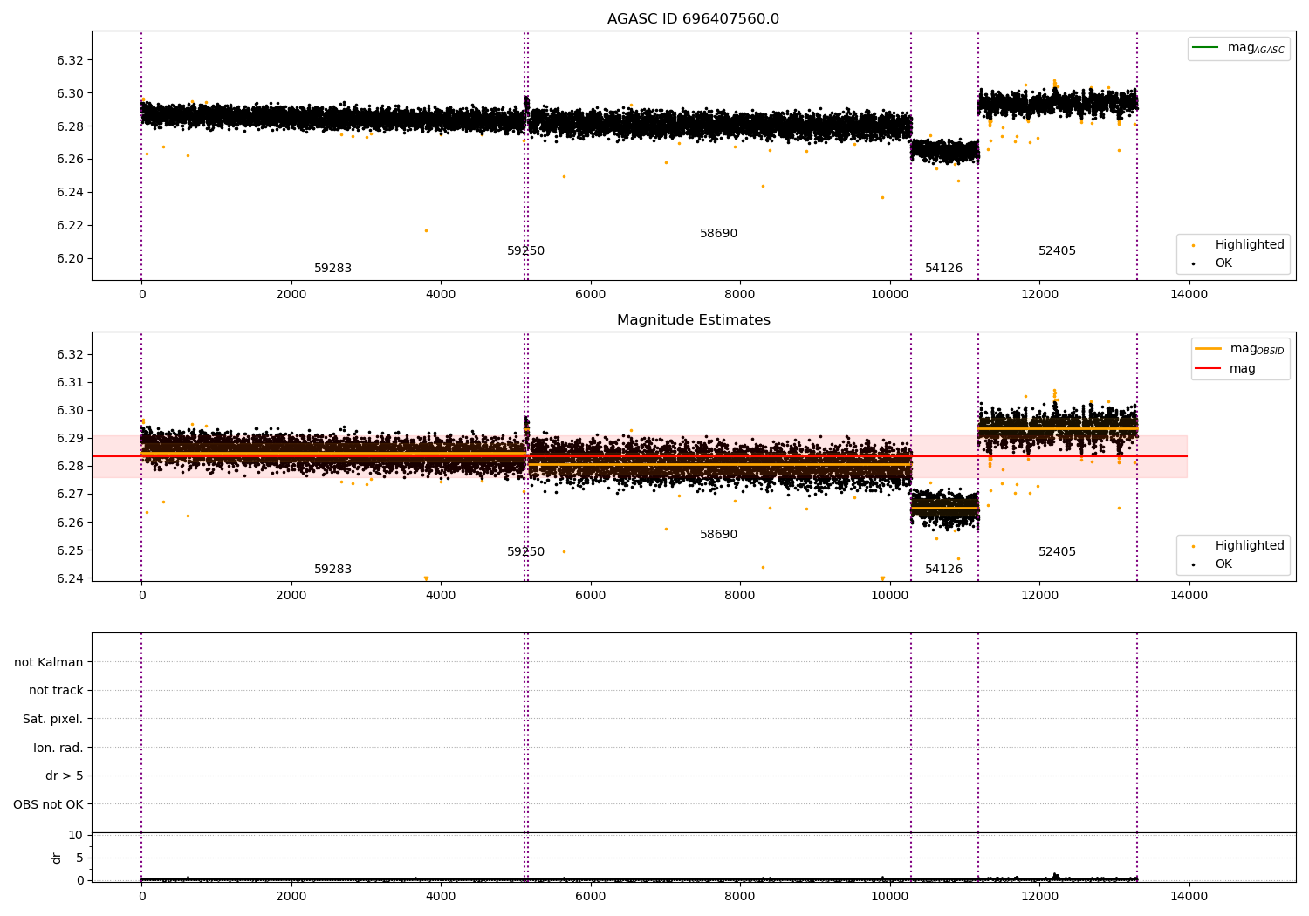Viewport: 1309px width, 916px height.
Task: Click the 'Sat. pixel.' flag label
Action: click(x=52, y=720)
